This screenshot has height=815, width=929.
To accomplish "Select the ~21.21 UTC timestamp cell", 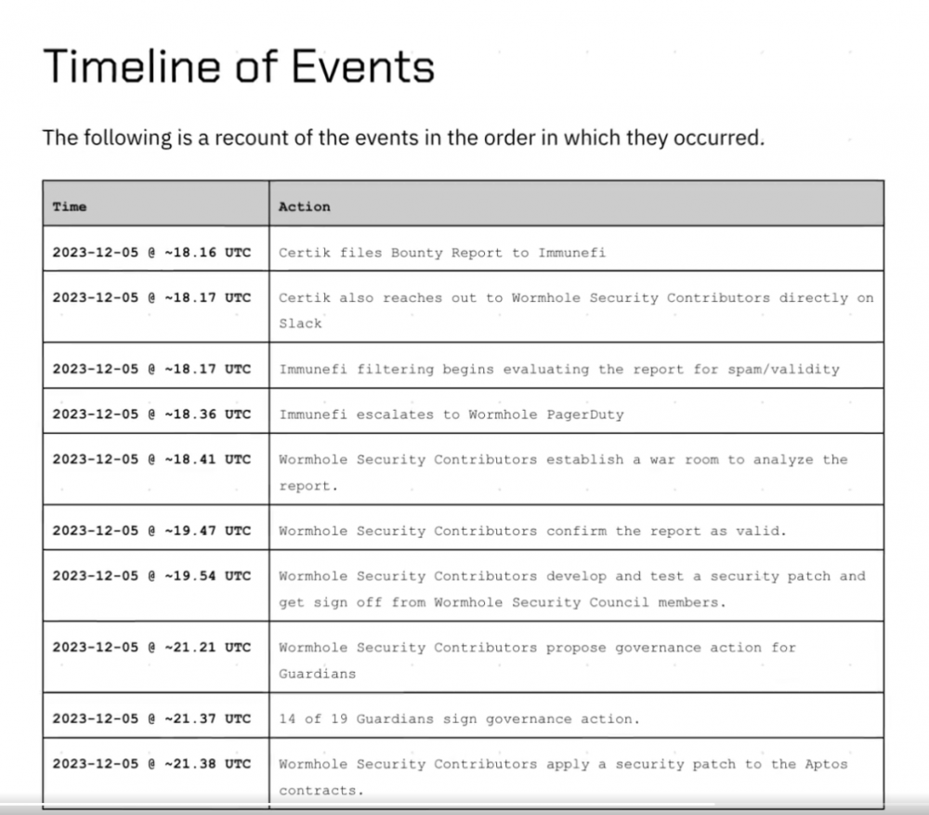I will pyautogui.click(x=156, y=657).
